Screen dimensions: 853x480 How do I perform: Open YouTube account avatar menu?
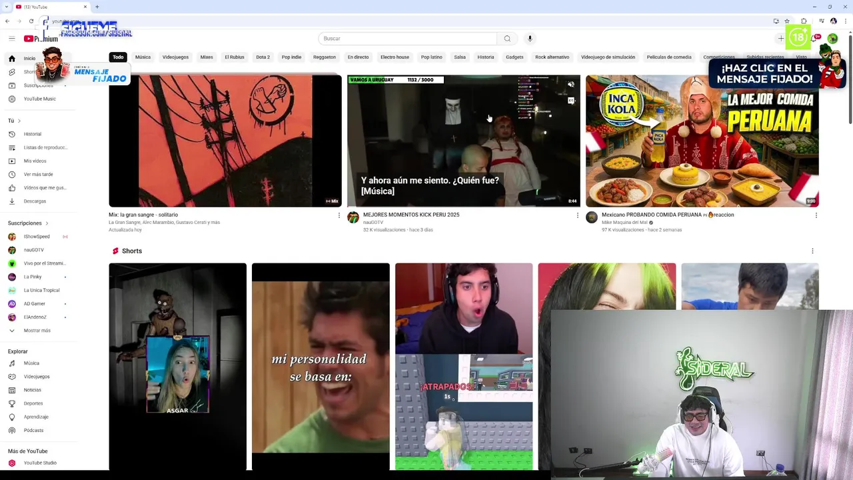click(832, 39)
